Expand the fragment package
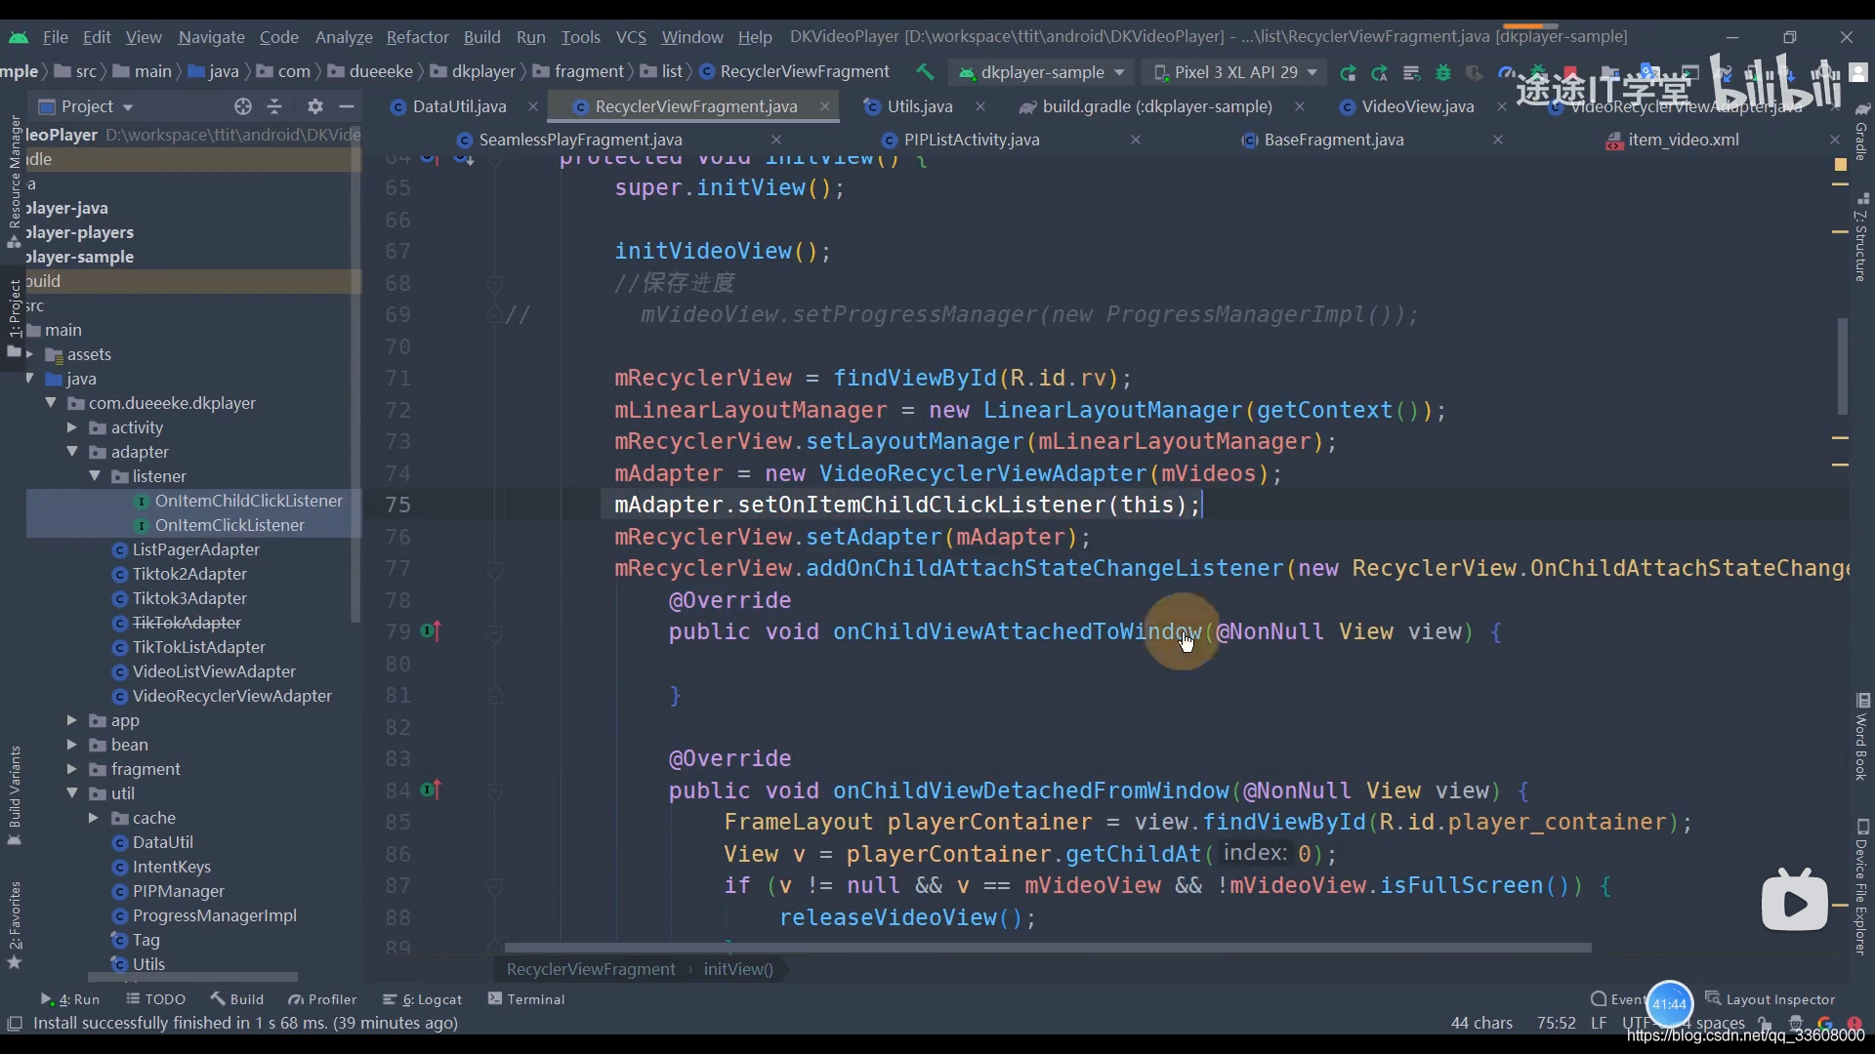Image resolution: width=1875 pixels, height=1054 pixels. click(x=71, y=769)
